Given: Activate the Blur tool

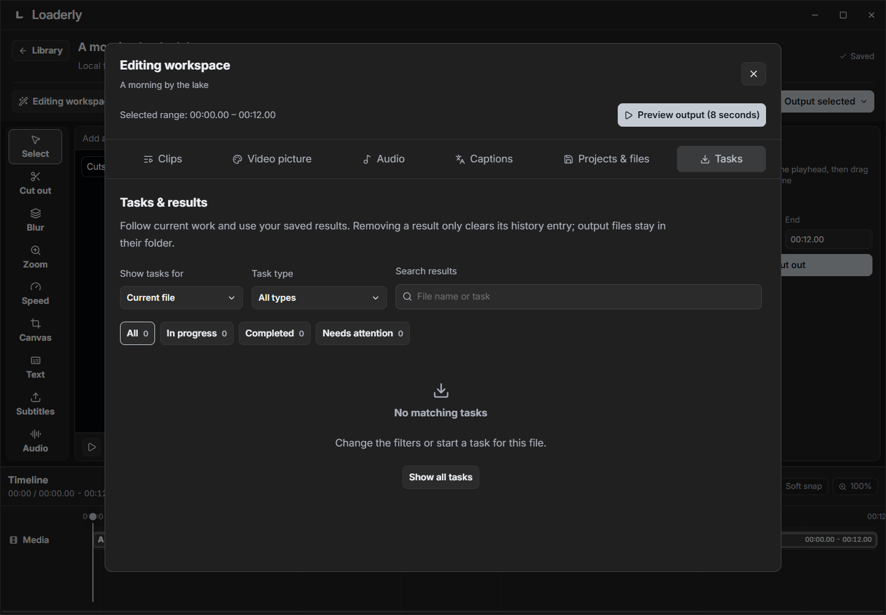Looking at the screenshot, I should pos(35,220).
